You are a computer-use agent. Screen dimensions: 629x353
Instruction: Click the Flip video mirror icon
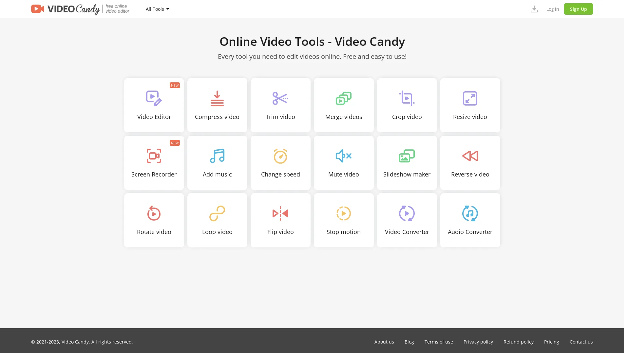tap(280, 213)
